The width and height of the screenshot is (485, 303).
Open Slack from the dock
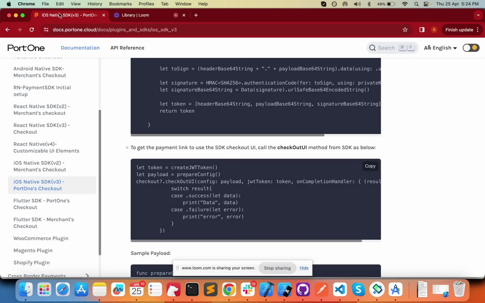(248, 290)
